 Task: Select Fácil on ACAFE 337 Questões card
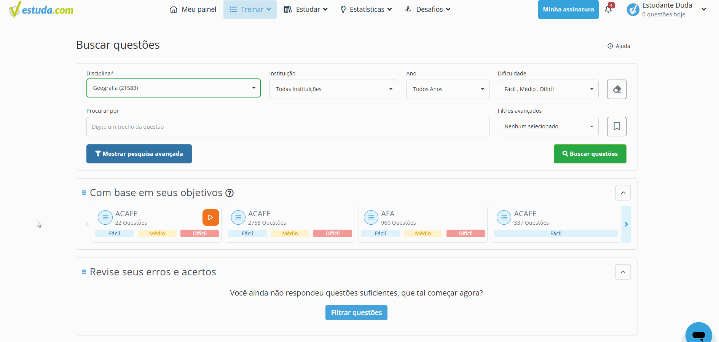pyautogui.click(x=556, y=233)
